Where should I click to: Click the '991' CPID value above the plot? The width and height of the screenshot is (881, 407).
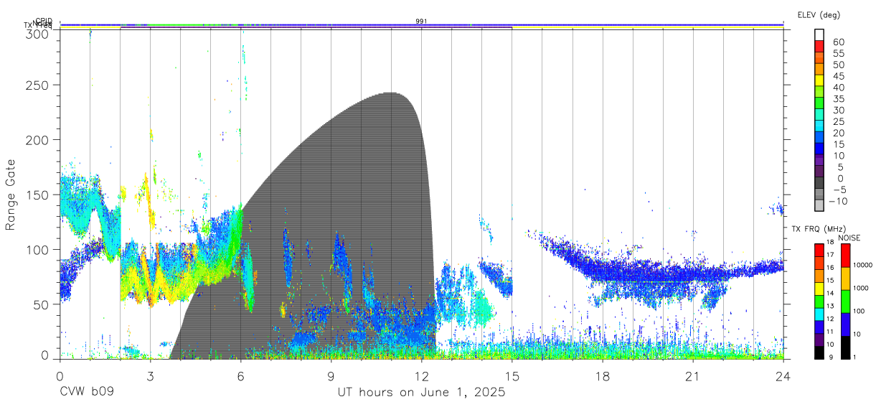click(x=421, y=21)
